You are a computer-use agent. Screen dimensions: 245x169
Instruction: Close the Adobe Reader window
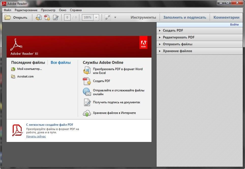point(237,3)
